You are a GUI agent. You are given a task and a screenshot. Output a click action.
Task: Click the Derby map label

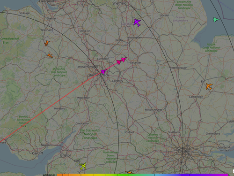click(119, 40)
